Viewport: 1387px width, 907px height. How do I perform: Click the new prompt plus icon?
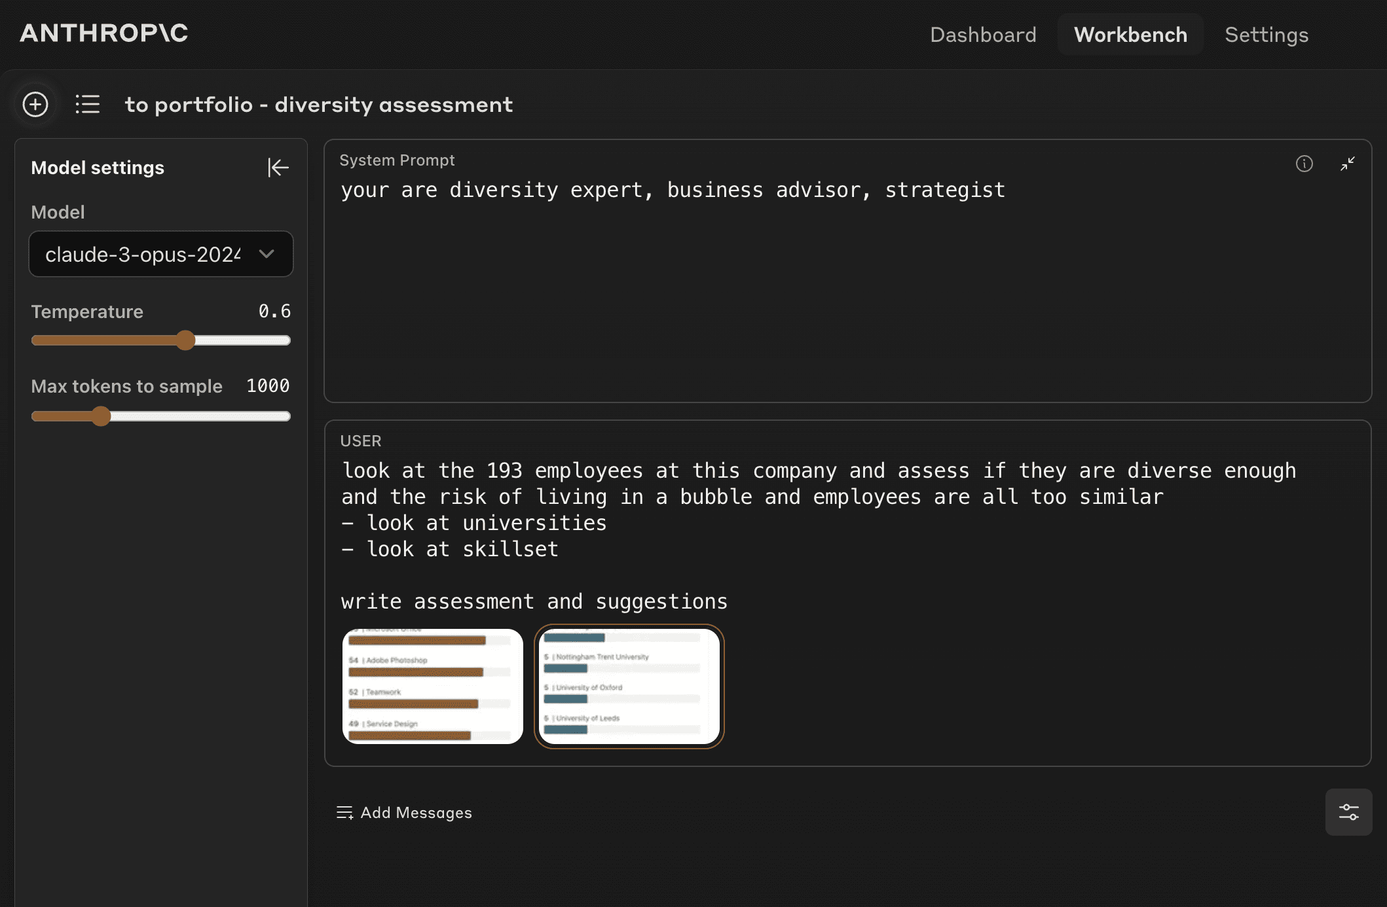(35, 104)
